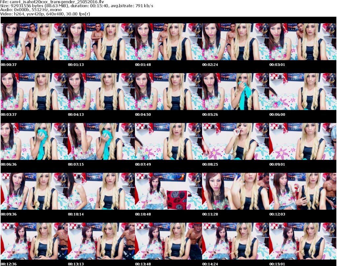
Task: Select the thumbnail timestamped 00:00:37
Action: click(x=34, y=42)
